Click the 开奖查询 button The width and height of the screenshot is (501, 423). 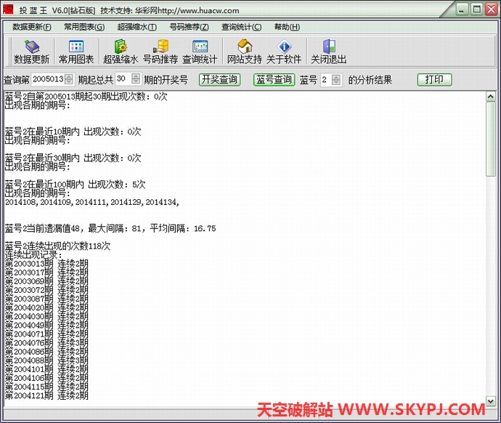tap(219, 79)
